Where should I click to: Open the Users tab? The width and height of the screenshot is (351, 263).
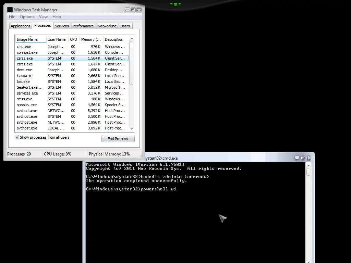125,26
